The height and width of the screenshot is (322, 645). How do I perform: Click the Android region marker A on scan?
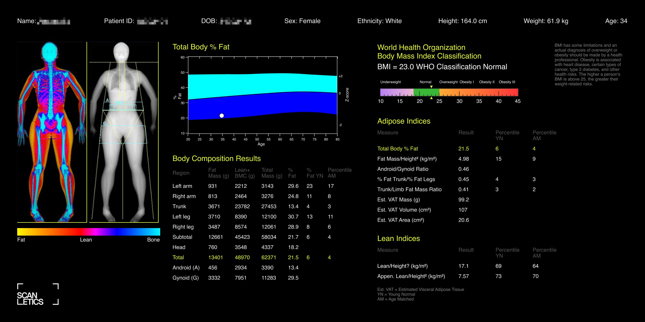pyautogui.click(x=107, y=100)
